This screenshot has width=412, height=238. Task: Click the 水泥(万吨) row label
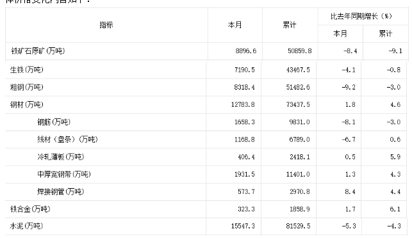tap(26, 226)
